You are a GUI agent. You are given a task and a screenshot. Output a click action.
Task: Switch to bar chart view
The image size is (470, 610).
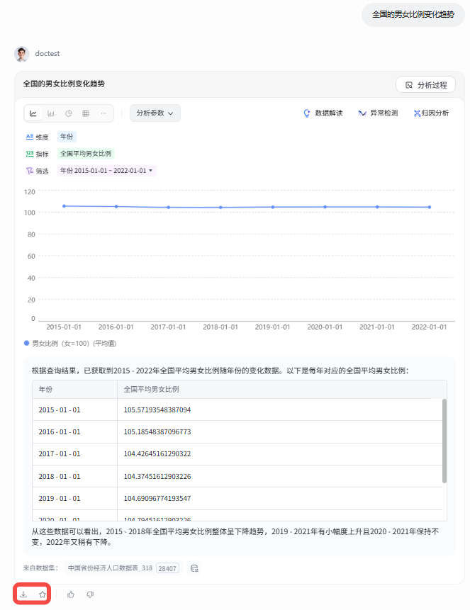tap(51, 113)
